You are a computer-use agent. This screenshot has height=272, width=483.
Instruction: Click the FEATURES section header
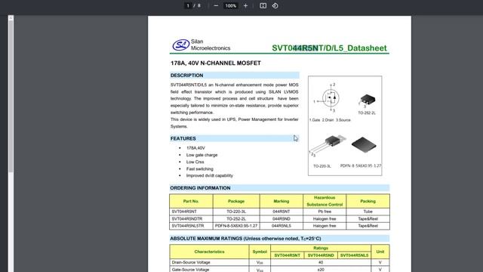click(x=235, y=138)
